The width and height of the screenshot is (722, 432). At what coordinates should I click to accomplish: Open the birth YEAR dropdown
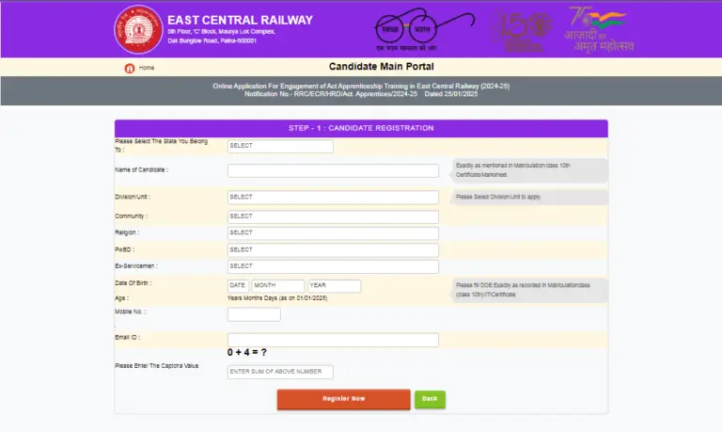334,285
